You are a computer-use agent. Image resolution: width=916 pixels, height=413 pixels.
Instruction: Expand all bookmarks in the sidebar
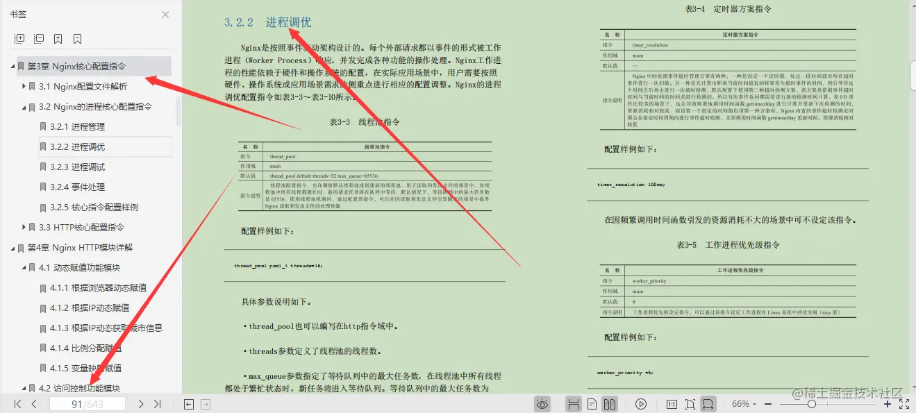point(19,39)
